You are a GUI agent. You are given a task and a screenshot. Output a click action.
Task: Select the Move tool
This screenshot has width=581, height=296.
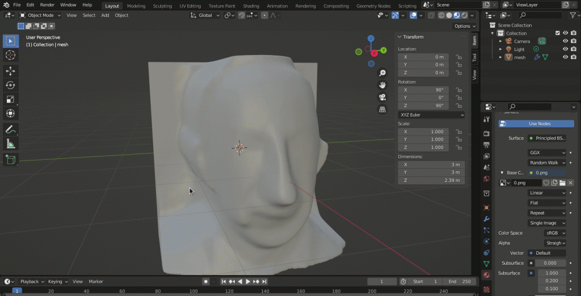(x=11, y=71)
